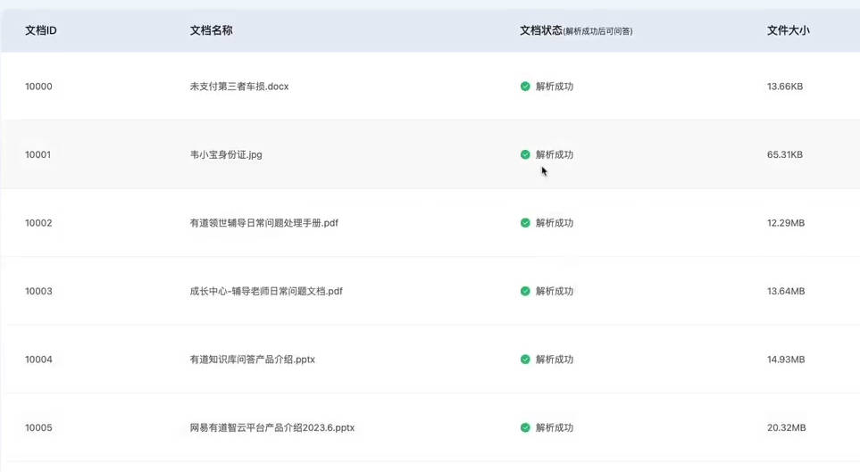The height and width of the screenshot is (472, 860).
Task: Click green success icon beside 韦小宝身份证.jpg
Action: [525, 154]
